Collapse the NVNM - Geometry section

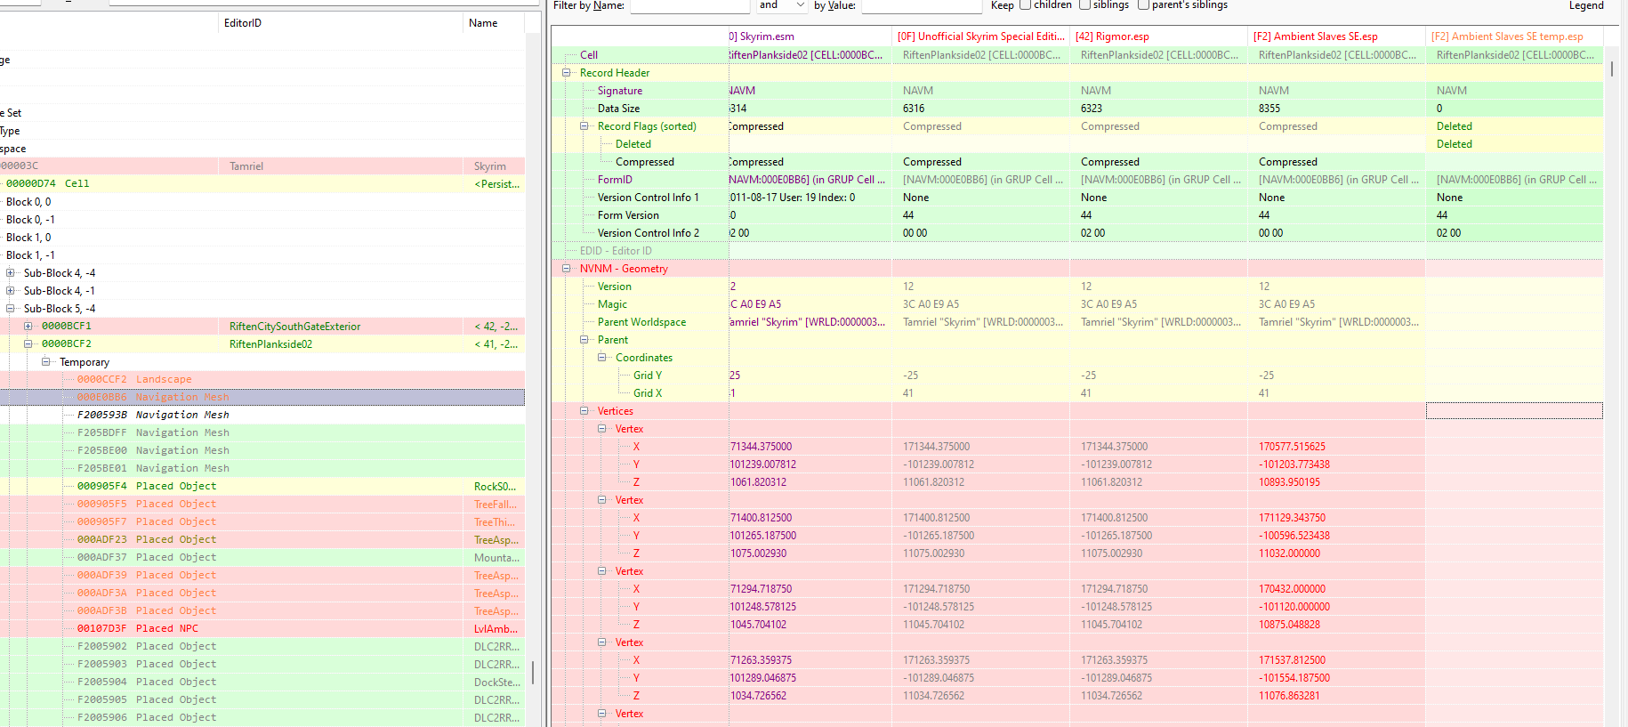coord(567,269)
